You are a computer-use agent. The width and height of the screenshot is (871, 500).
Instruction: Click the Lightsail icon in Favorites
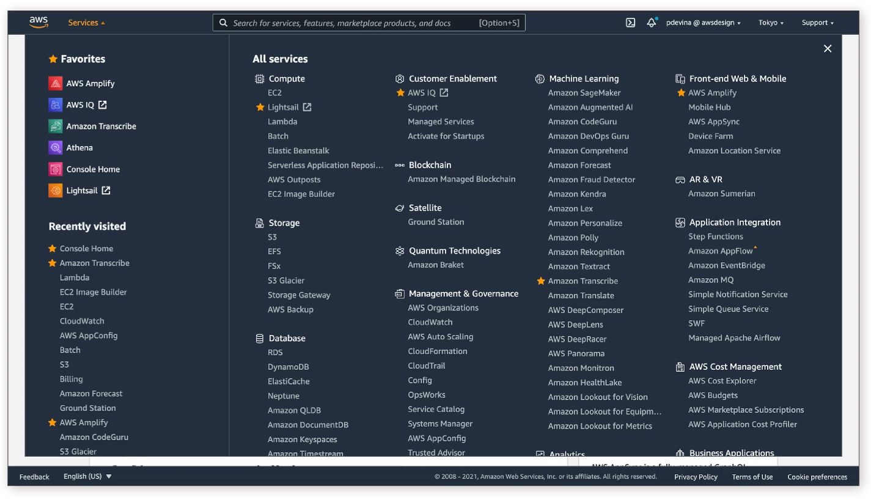(x=56, y=191)
